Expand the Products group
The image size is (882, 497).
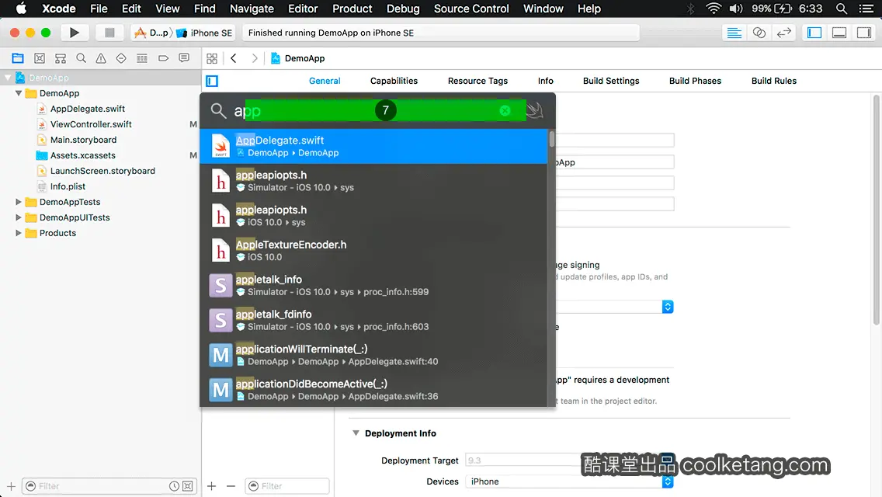19,232
